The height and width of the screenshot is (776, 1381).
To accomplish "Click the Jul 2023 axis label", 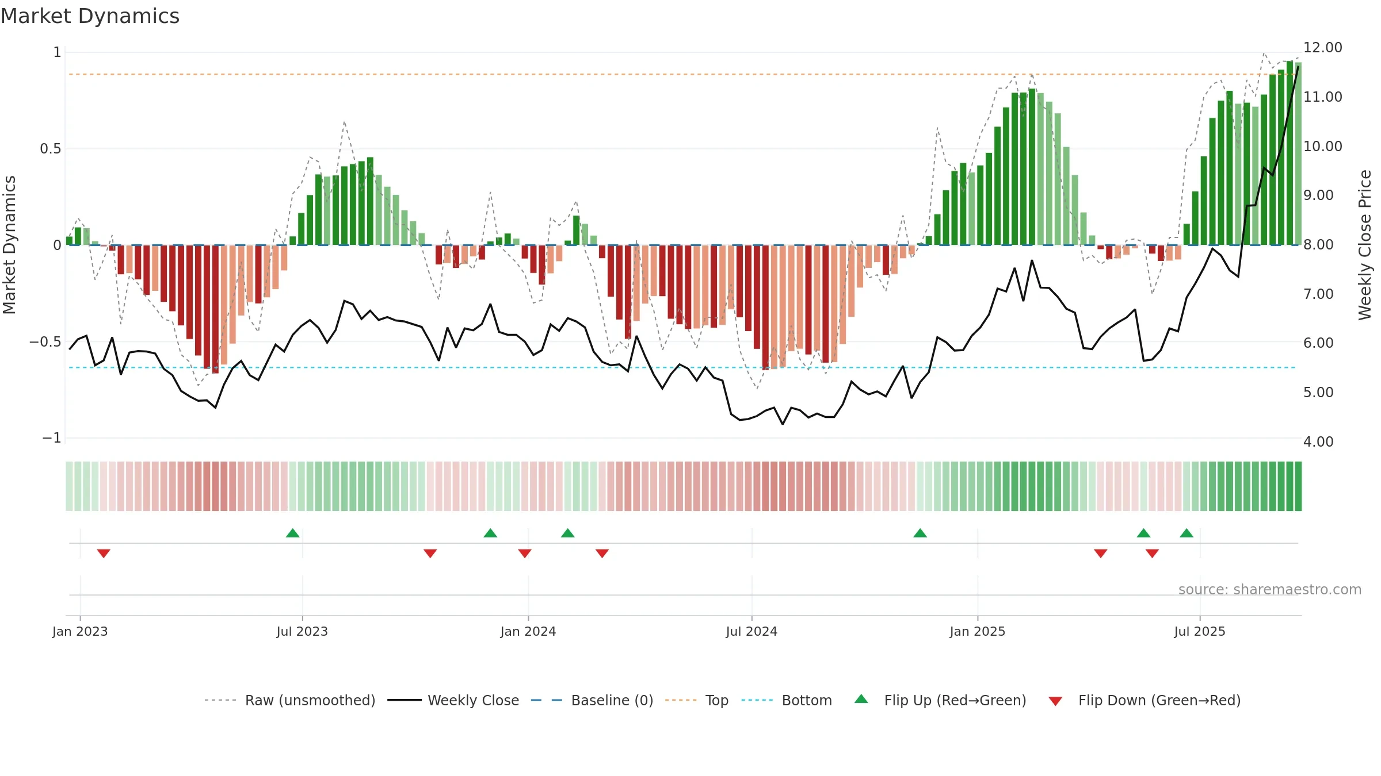I will [302, 631].
